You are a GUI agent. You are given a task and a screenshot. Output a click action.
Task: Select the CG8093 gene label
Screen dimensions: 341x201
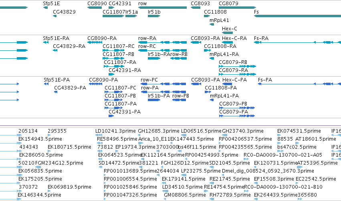pos(200,4)
